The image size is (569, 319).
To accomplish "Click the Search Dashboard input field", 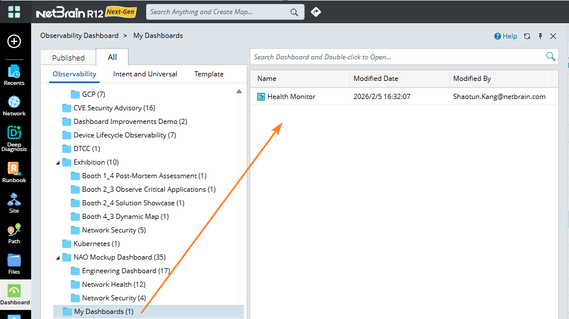I will (396, 57).
